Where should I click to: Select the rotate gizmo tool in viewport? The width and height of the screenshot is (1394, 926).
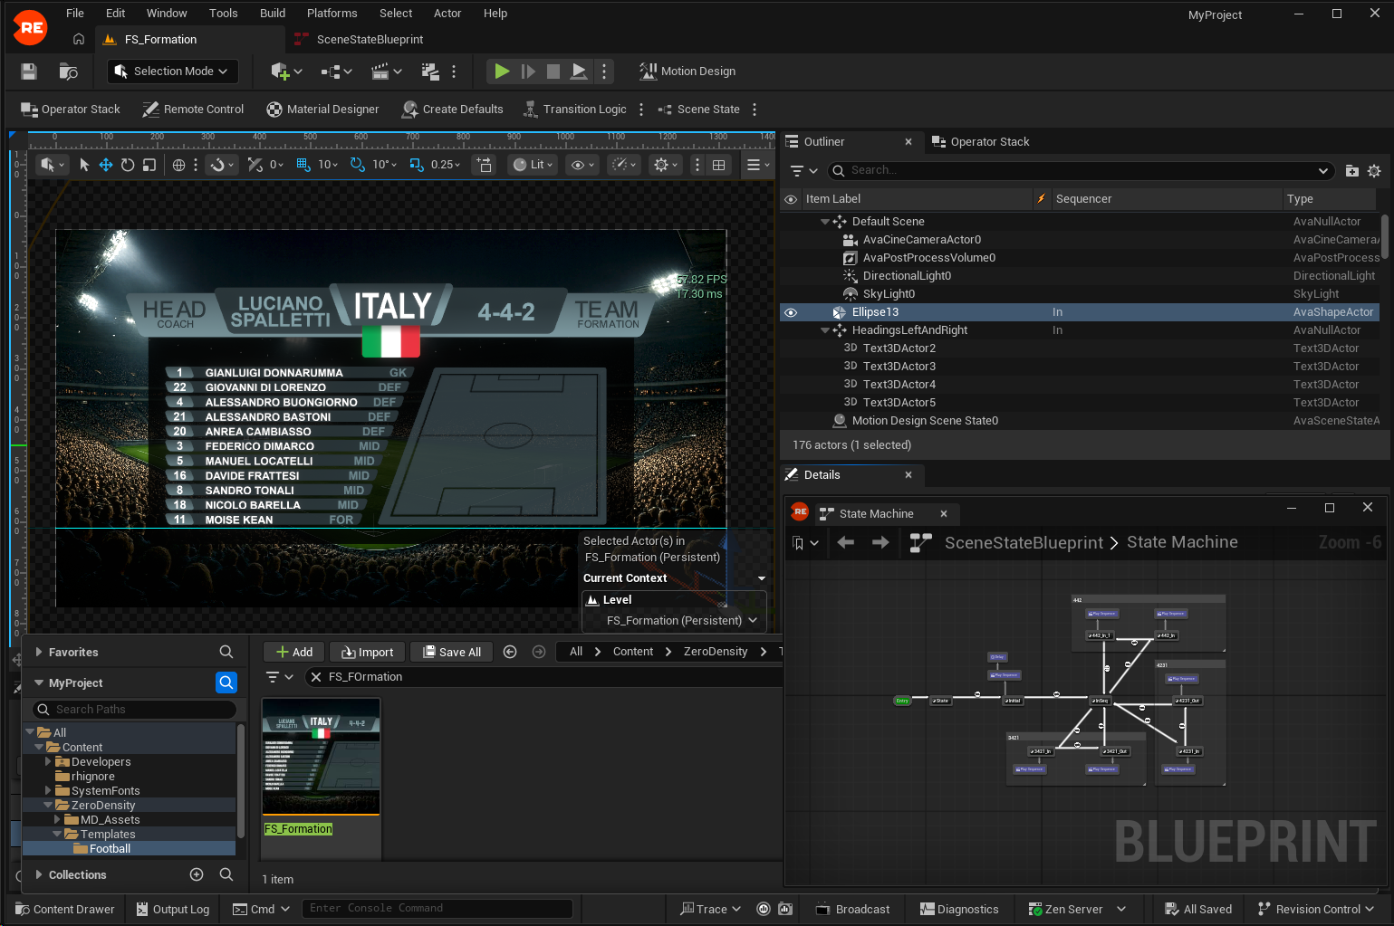coord(128,165)
